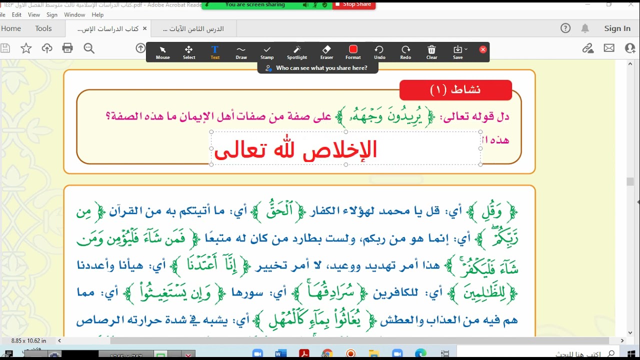This screenshot has width=640, height=360.
Task: Open the find text magnifier tool
Action: point(89,48)
